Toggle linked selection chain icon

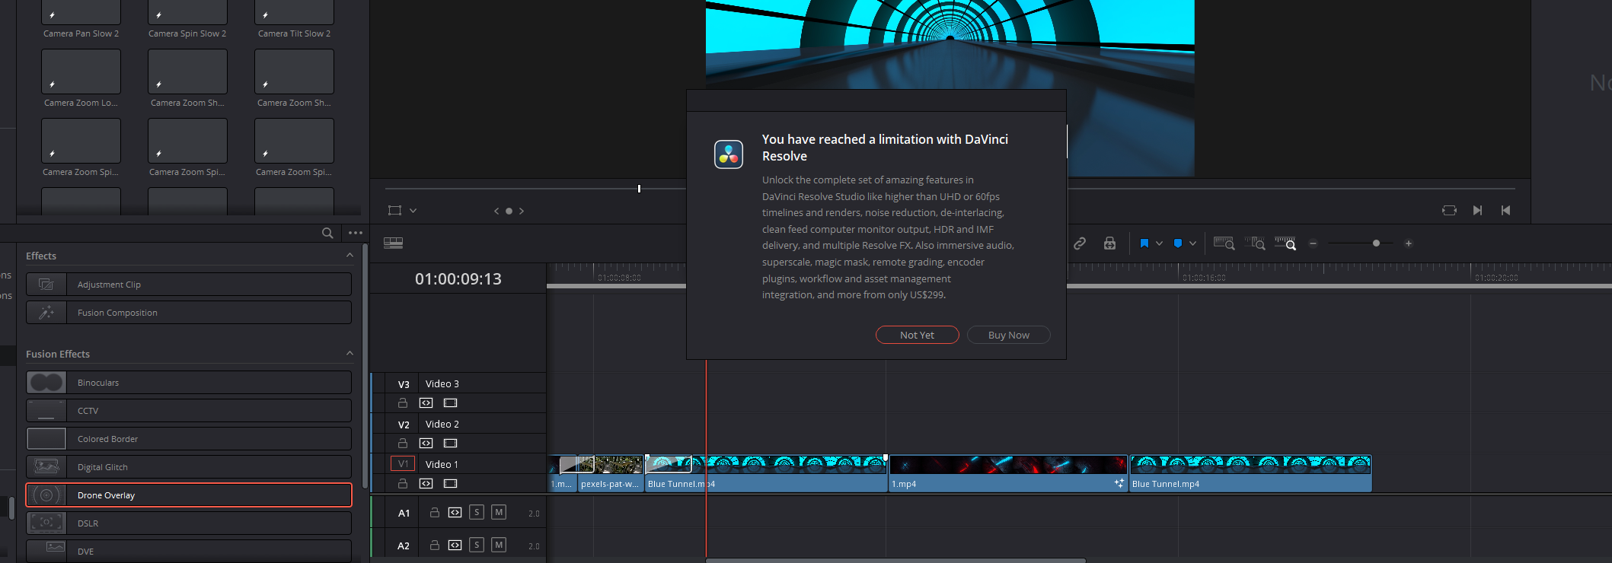click(1080, 243)
